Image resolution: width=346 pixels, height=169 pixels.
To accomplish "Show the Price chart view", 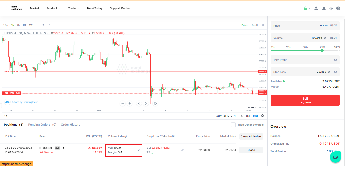I will [244, 25].
